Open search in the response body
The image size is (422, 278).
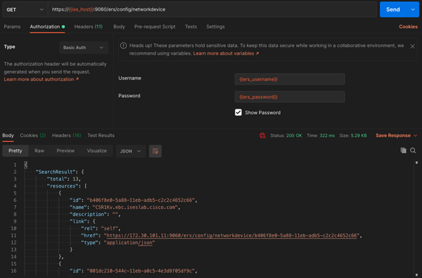pyautogui.click(x=413, y=150)
